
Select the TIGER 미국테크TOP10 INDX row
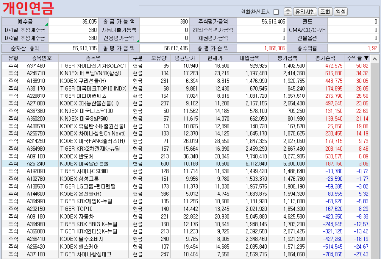coord(186,88)
